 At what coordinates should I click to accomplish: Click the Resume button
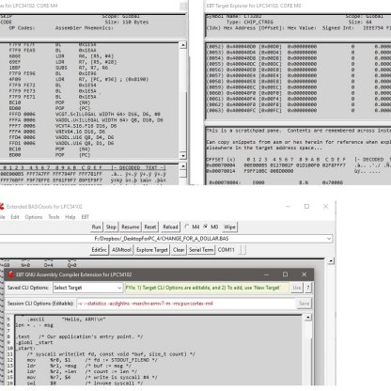coord(130,227)
